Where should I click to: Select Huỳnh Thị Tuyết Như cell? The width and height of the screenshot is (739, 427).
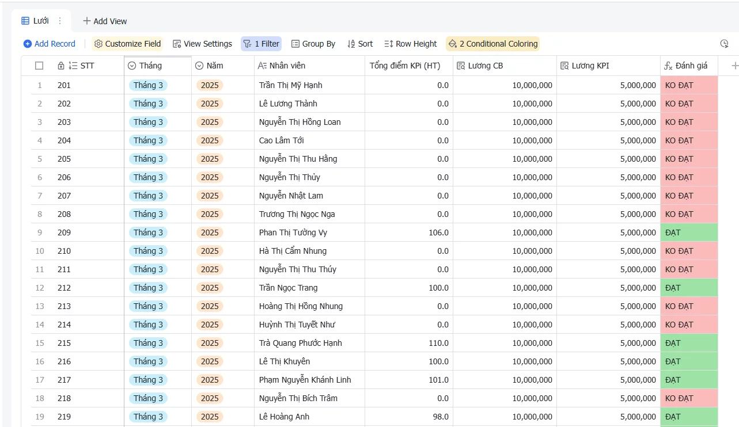309,325
